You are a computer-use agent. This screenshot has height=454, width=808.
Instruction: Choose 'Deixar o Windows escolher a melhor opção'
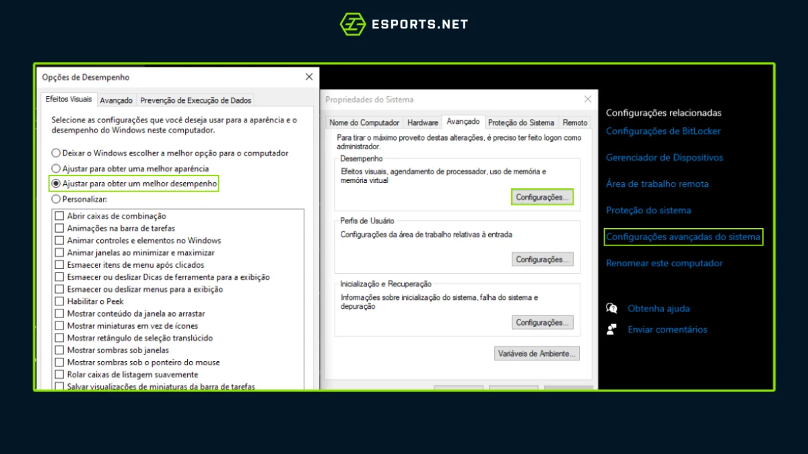56,153
